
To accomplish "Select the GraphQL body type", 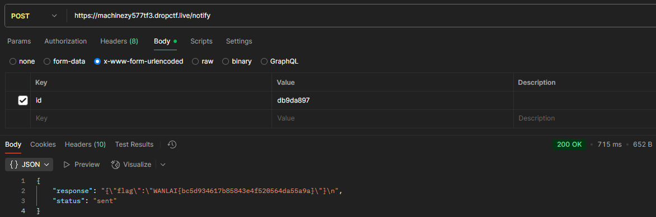I will [279, 61].
